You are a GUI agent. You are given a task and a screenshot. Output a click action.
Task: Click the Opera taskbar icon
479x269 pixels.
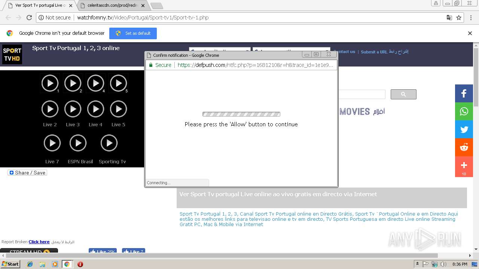(80, 264)
